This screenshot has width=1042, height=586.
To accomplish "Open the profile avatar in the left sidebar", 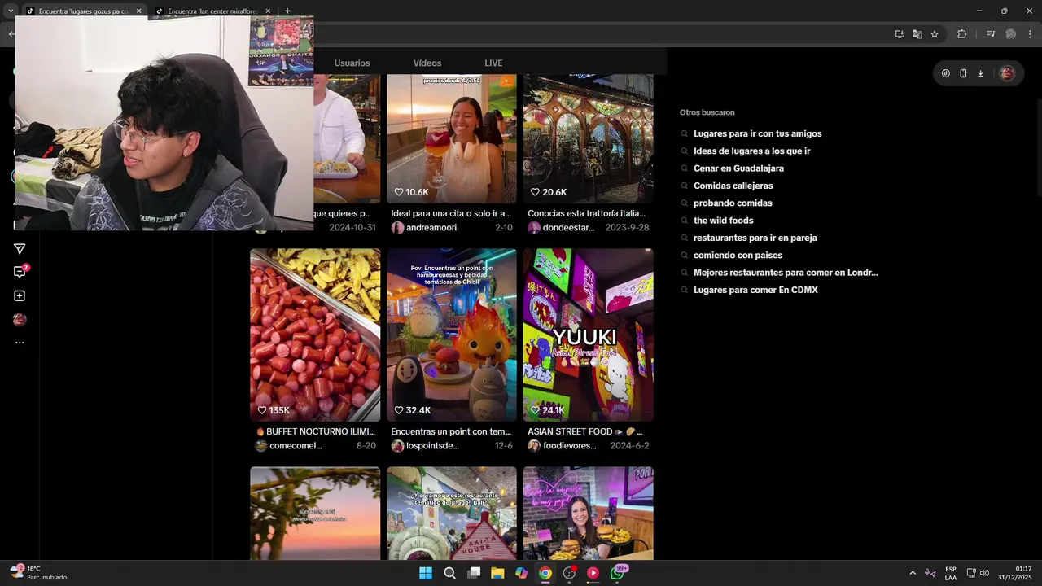I will tap(20, 320).
